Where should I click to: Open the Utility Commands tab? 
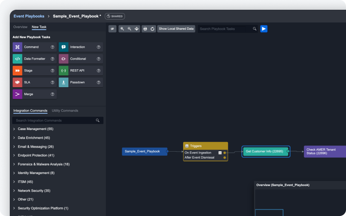[x=65, y=111]
